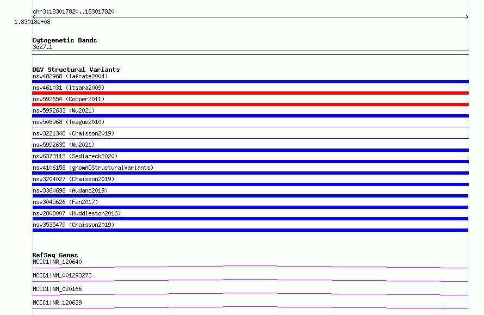Select the magenta line under MCCC1|NR_120640
Viewport: 484px width, 315px height.
250,267
